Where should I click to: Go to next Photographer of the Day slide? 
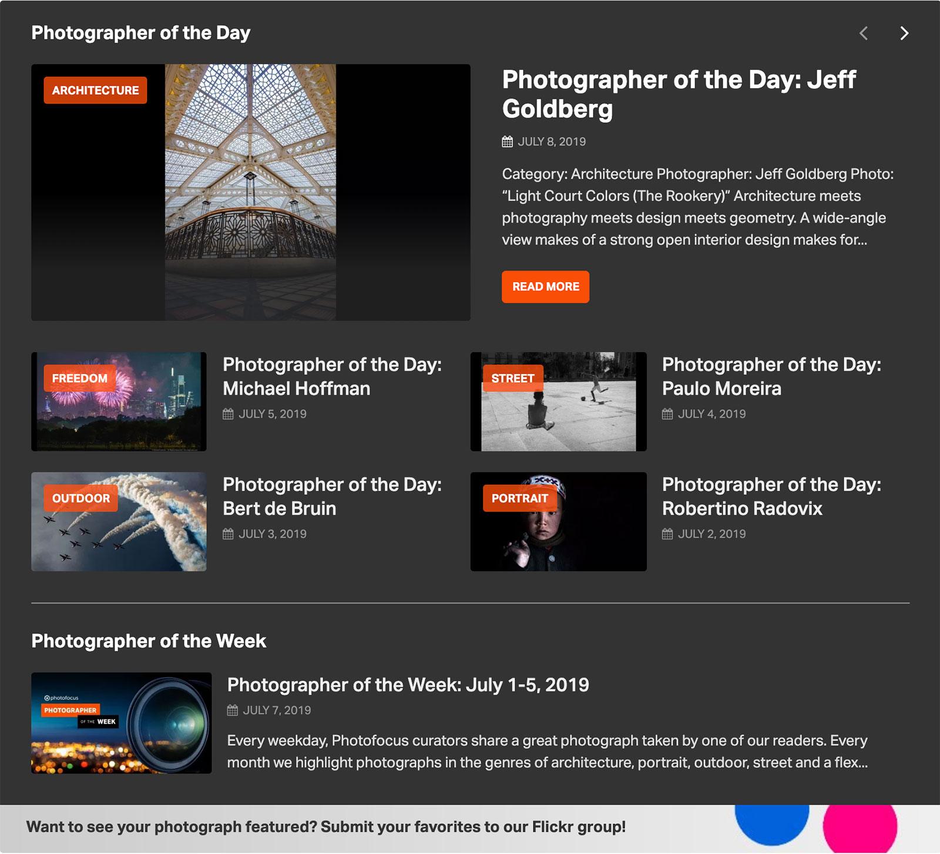coord(904,34)
